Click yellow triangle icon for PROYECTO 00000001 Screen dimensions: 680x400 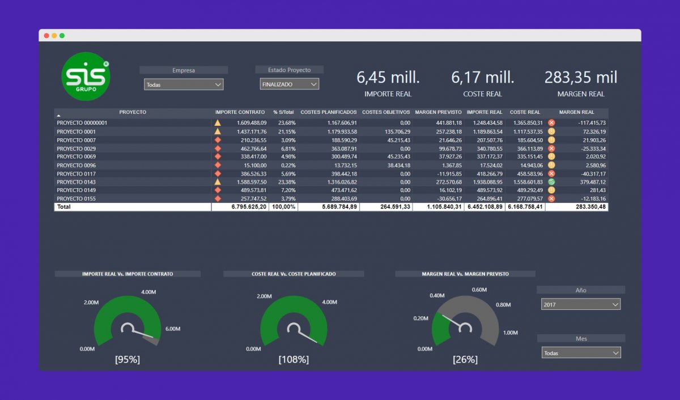218,122
